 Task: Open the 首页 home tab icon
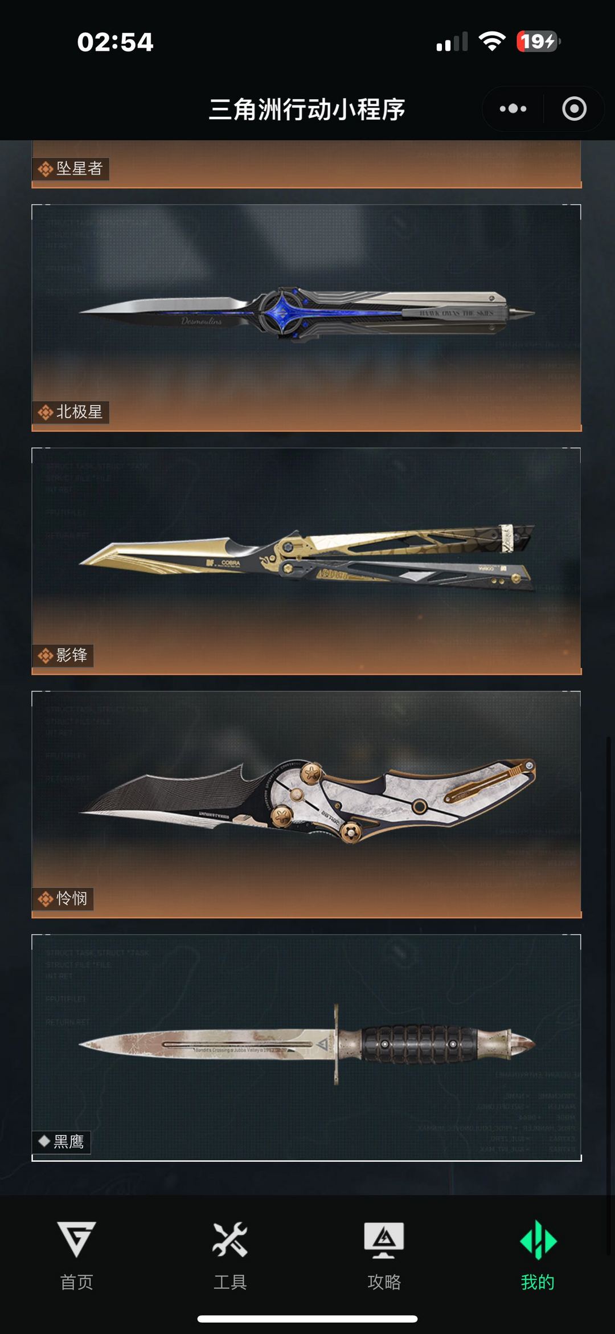click(x=77, y=1239)
